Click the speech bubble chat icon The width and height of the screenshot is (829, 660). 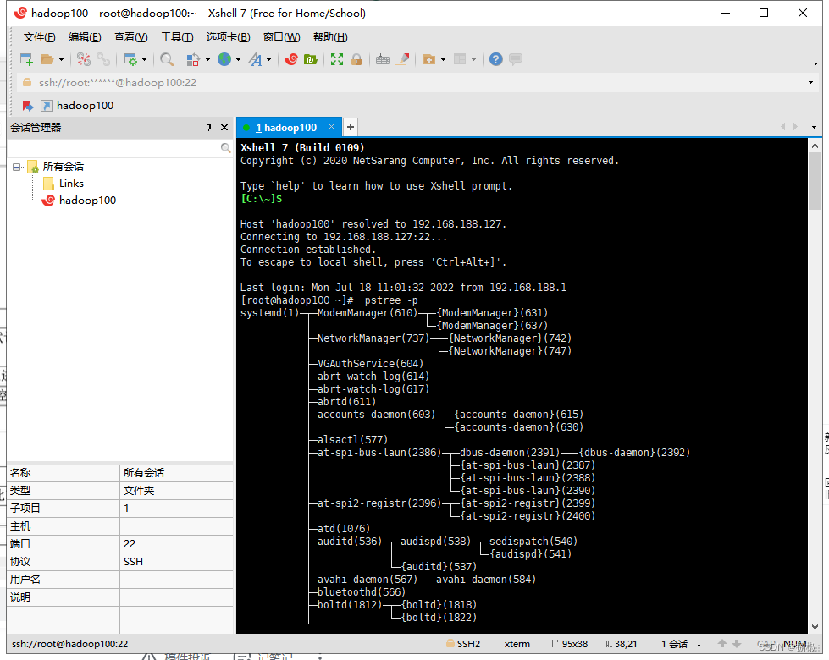[516, 58]
